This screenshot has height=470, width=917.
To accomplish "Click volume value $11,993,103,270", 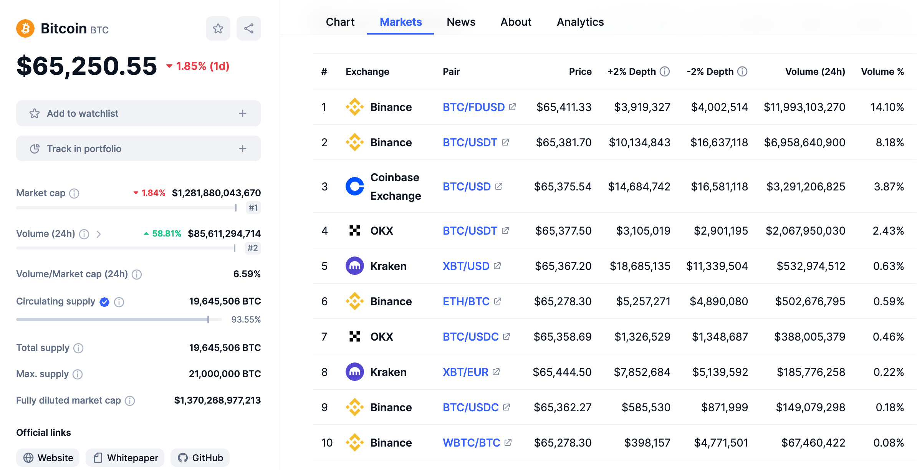I will (x=804, y=107).
